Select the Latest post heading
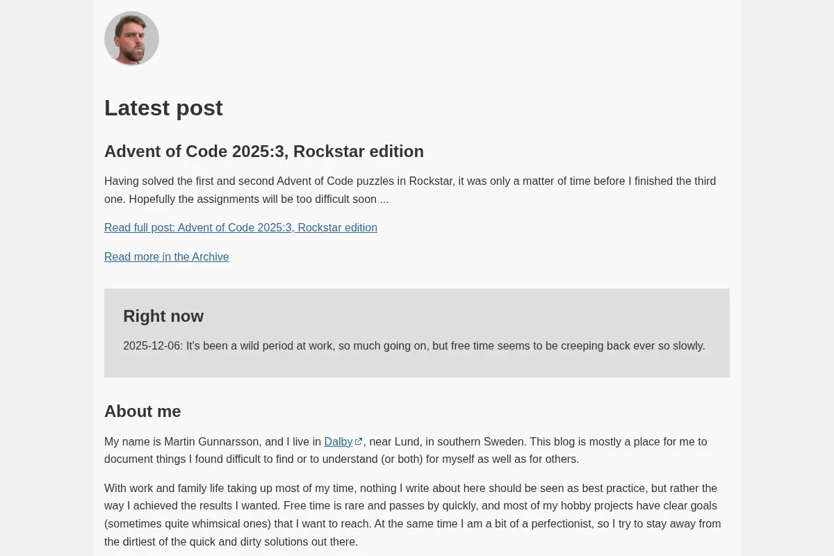This screenshot has width=834, height=556. click(163, 108)
